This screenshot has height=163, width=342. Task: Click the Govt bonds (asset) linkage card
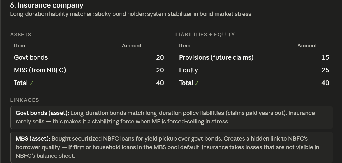click(x=172, y=117)
